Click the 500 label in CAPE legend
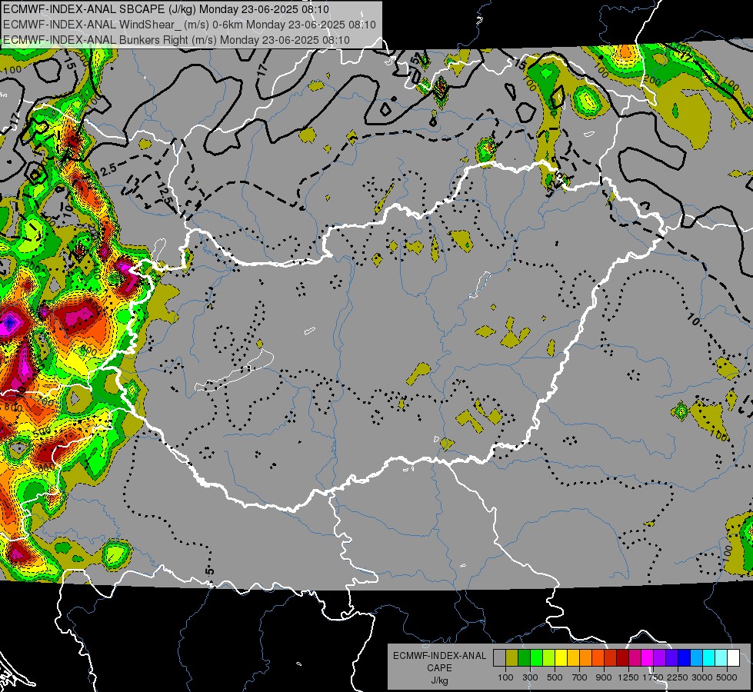This screenshot has height=692, width=753. click(555, 677)
